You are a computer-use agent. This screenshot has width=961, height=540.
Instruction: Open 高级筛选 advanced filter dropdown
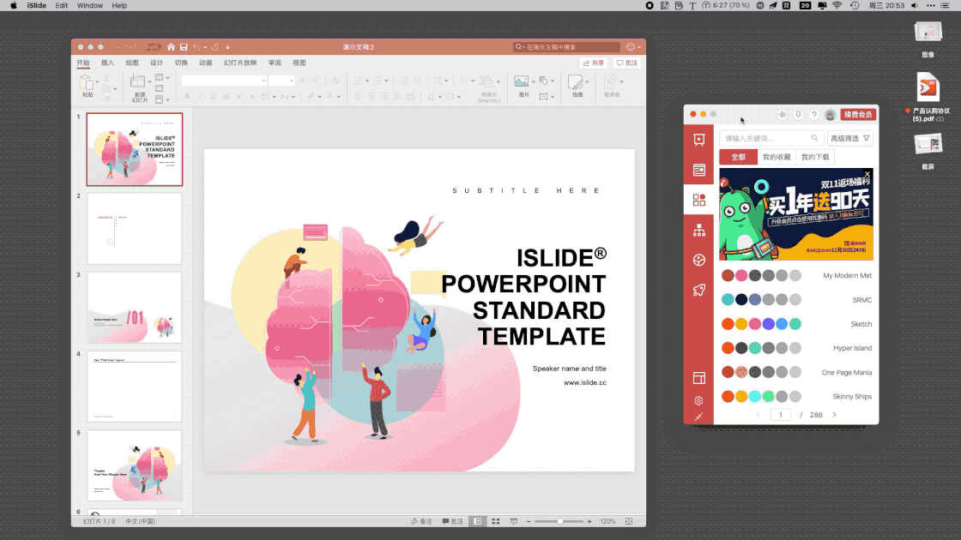(850, 138)
